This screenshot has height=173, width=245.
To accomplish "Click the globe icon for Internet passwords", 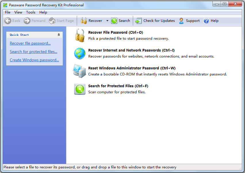I will tap(80, 53).
